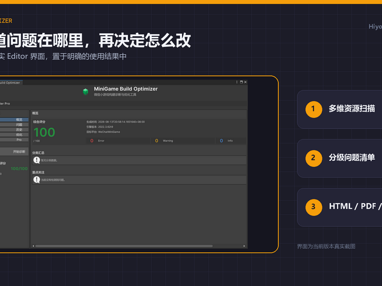
Task: Click the 概览 panel heading
Action: pos(35,113)
